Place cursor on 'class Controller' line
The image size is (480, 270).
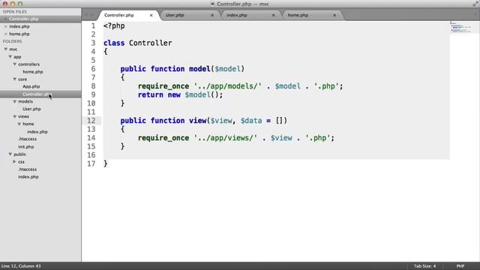(x=137, y=43)
